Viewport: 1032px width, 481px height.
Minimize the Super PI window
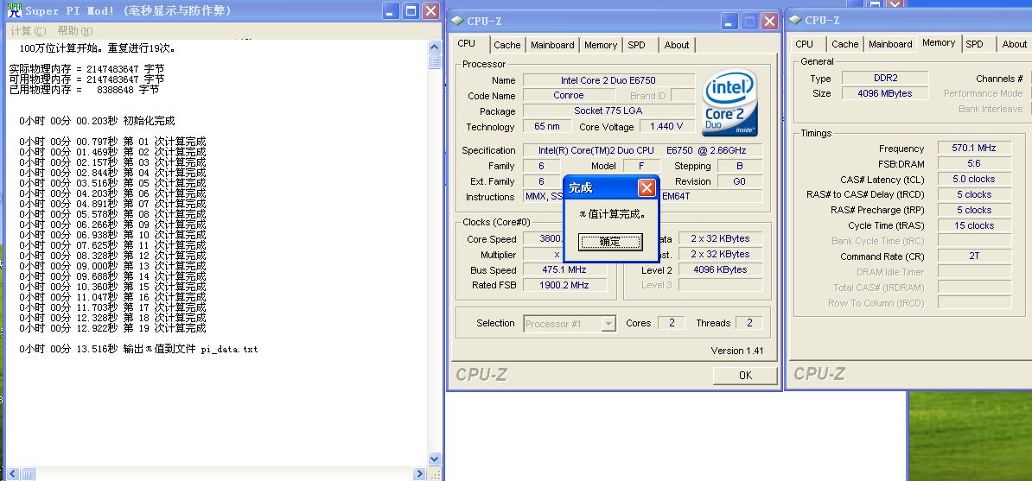tap(391, 11)
